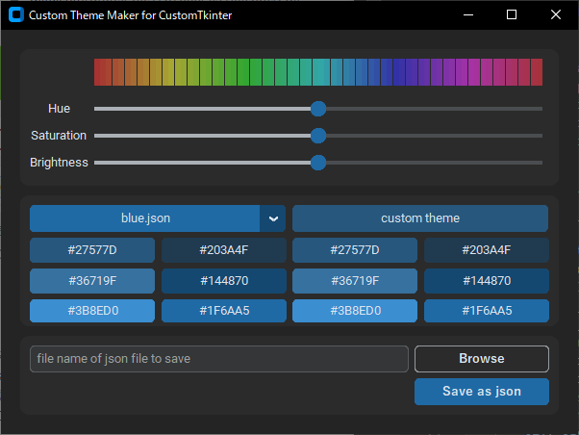Open the blue.json theme dropdown arrow
Image resolution: width=579 pixels, height=435 pixels.
(273, 218)
